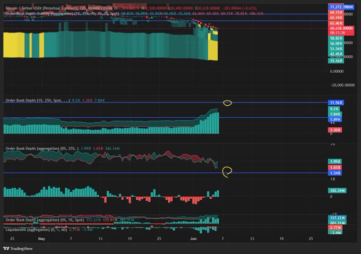Click the green 9.2K price-axis label
The height and width of the screenshot is (254, 361).
coord(334,109)
